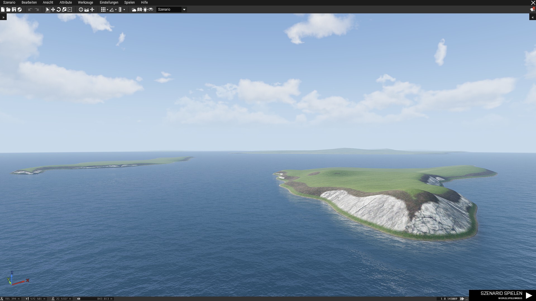Select the scale widget tool
536x301 pixels.
click(x=64, y=9)
